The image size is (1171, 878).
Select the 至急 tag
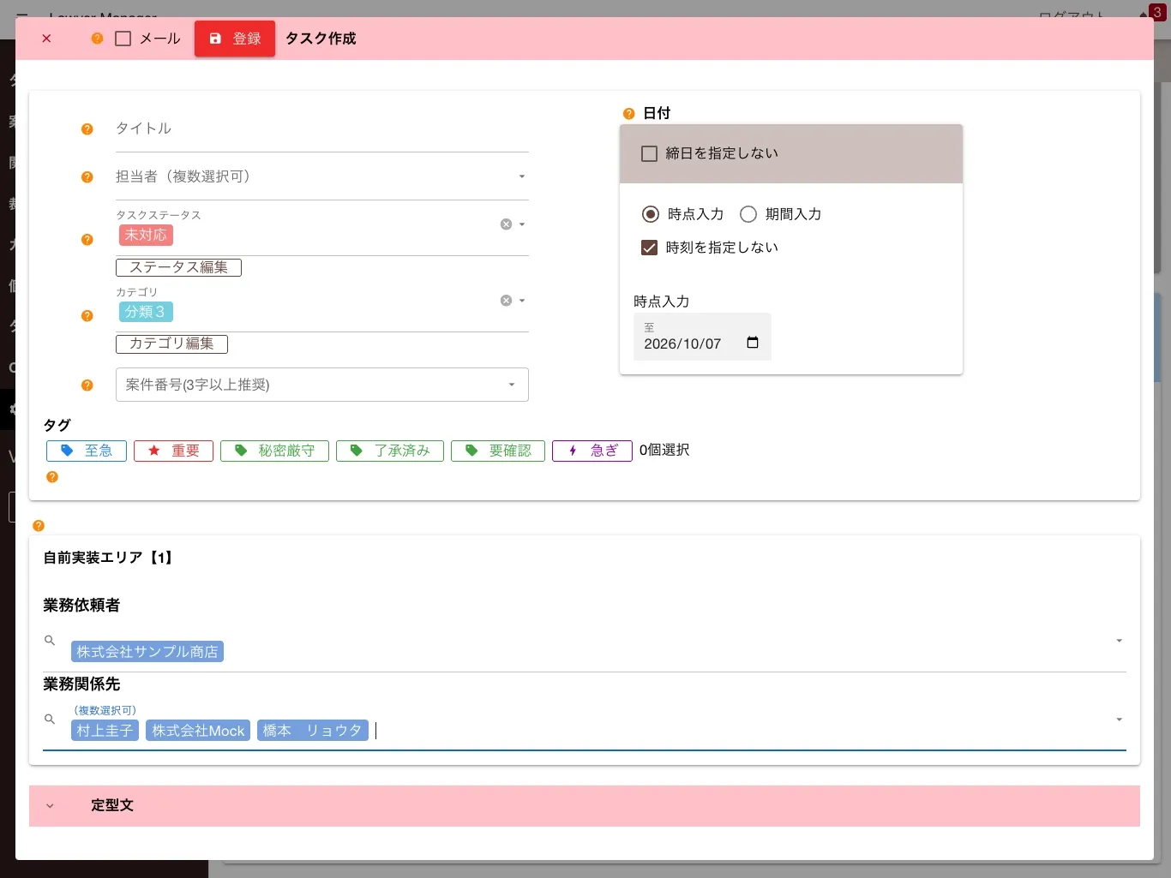pyautogui.click(x=87, y=451)
